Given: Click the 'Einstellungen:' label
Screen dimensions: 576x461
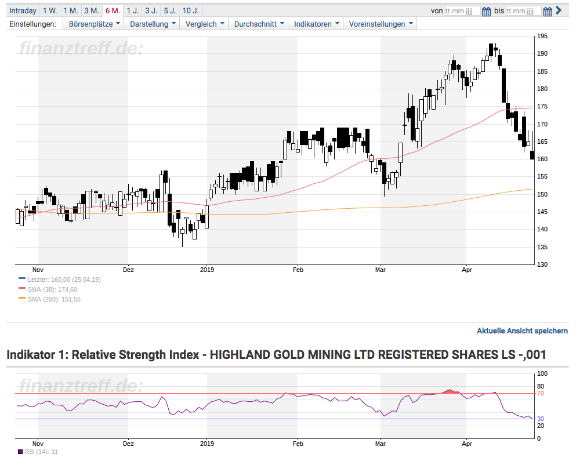Looking at the screenshot, I should (32, 24).
